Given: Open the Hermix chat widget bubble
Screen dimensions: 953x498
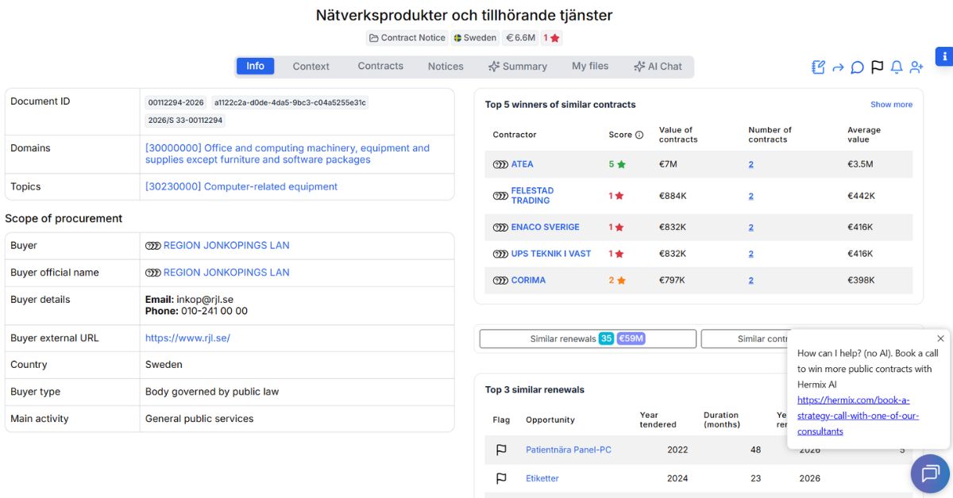Looking at the screenshot, I should [x=929, y=473].
